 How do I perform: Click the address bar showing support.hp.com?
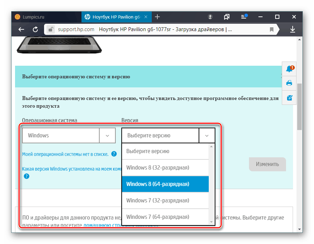(x=160, y=29)
